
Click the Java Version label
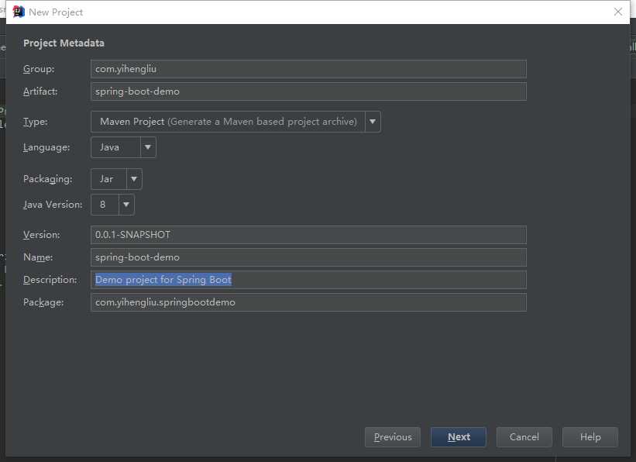[x=53, y=205]
